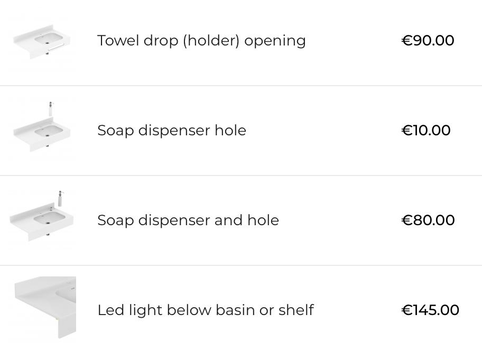Click the €80.00 price

click(x=428, y=220)
